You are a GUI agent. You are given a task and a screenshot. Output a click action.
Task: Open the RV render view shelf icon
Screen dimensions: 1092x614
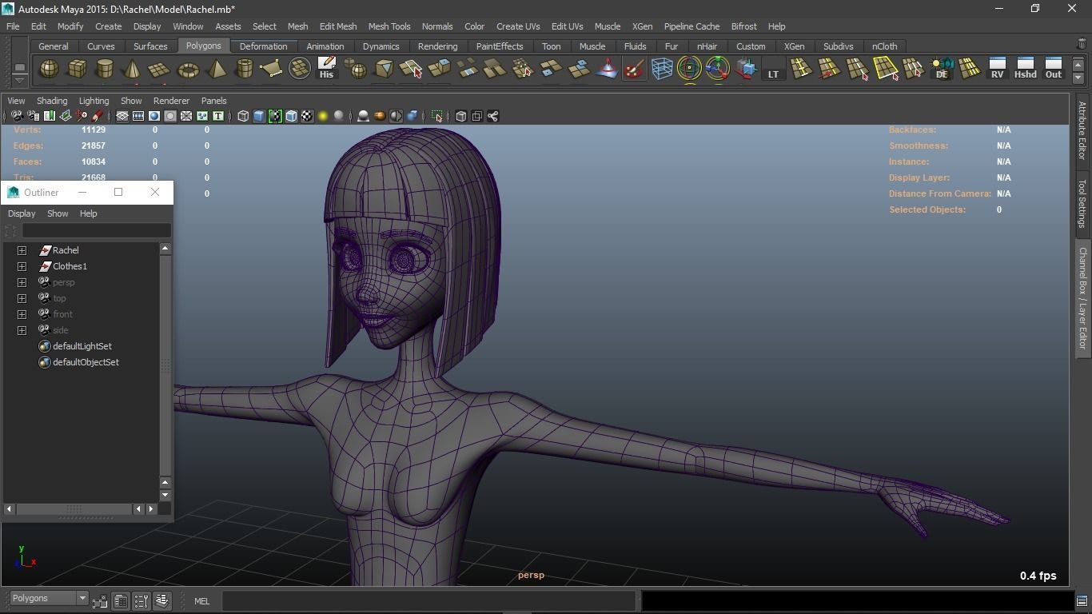997,69
